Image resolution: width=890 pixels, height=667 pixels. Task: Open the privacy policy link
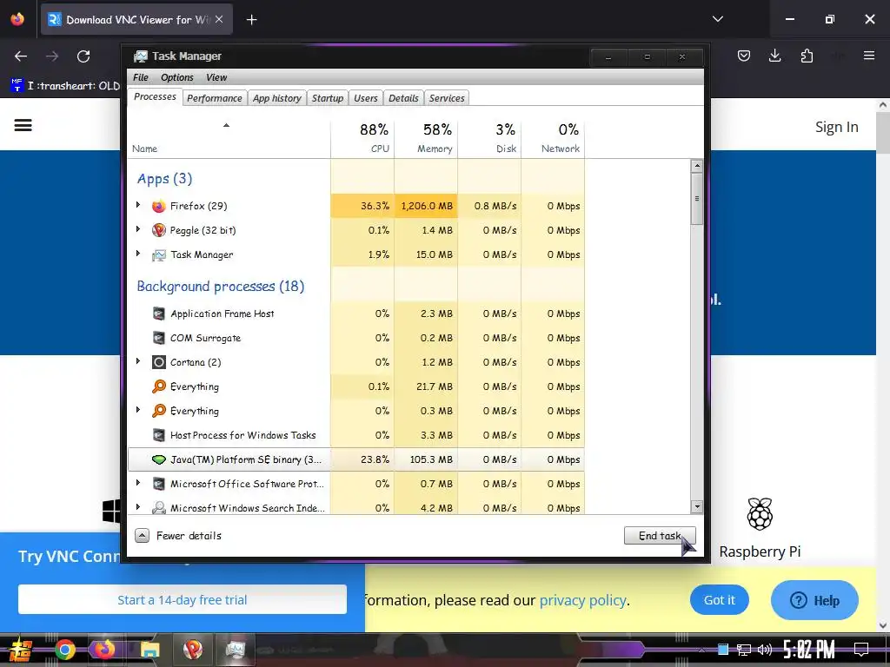tap(583, 600)
